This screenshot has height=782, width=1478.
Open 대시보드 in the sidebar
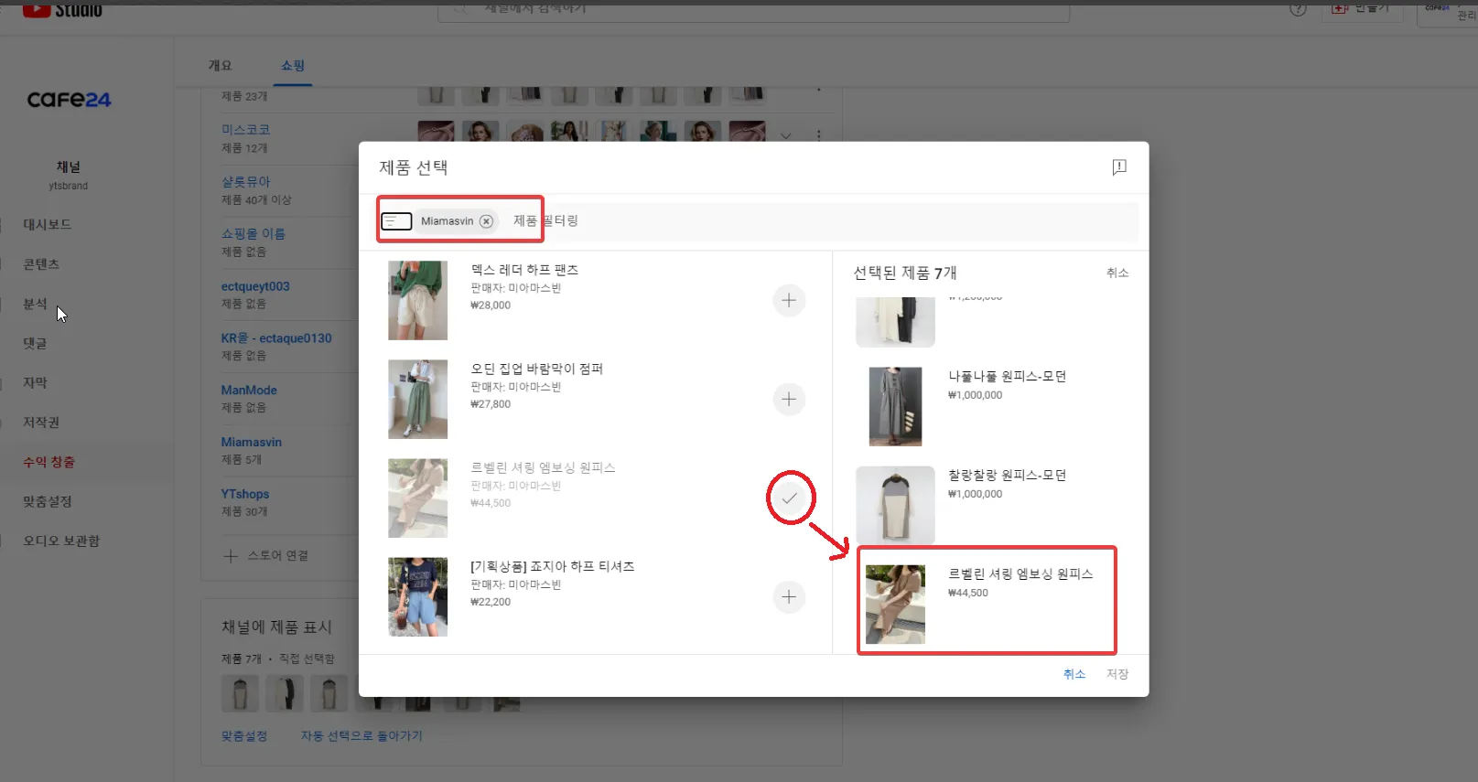tap(48, 224)
